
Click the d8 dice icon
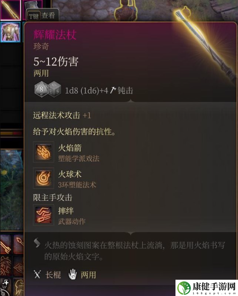click(41, 89)
